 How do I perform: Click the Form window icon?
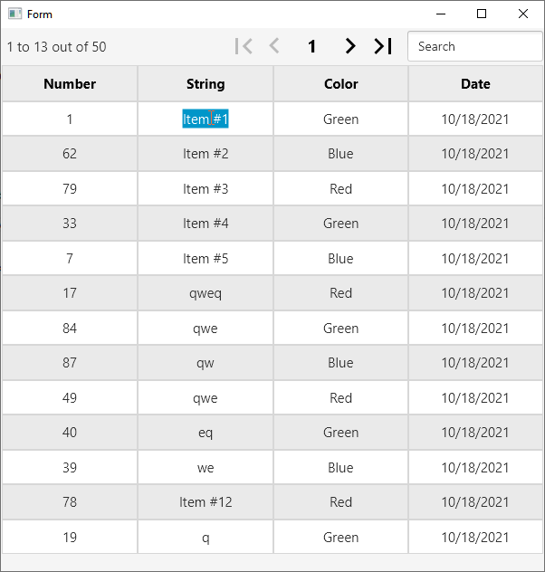pyautogui.click(x=14, y=14)
